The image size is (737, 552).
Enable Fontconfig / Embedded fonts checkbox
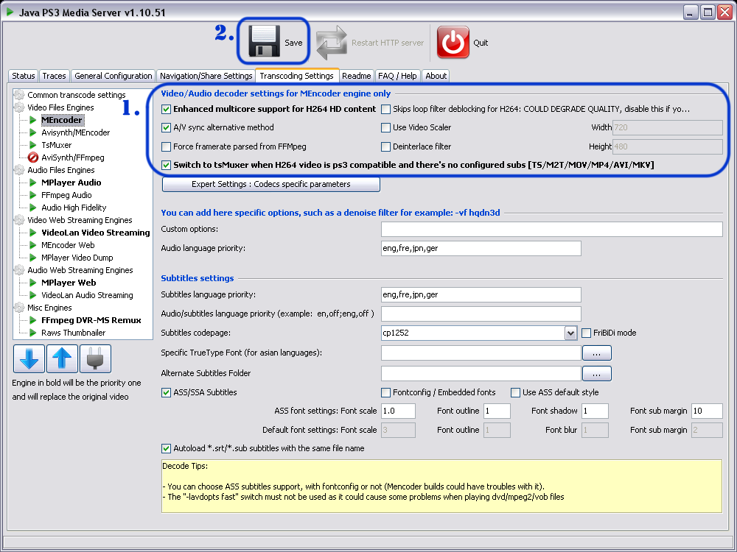point(386,392)
